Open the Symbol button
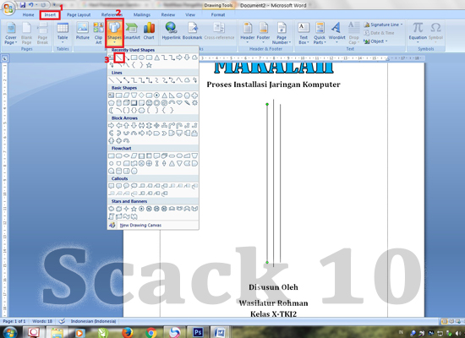 pos(435,32)
